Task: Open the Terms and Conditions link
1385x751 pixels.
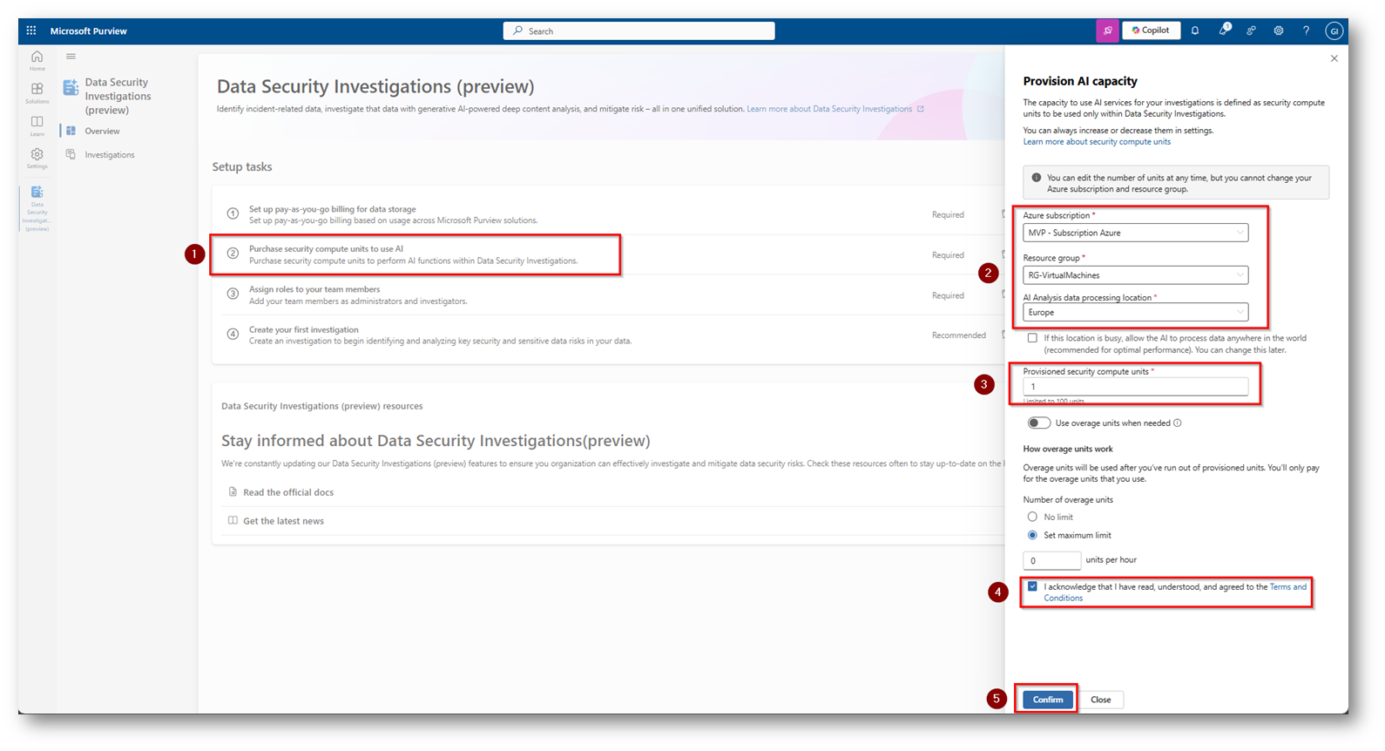Action: pos(1287,587)
